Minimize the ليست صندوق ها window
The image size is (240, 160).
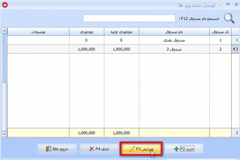pyautogui.click(x=220, y=5)
